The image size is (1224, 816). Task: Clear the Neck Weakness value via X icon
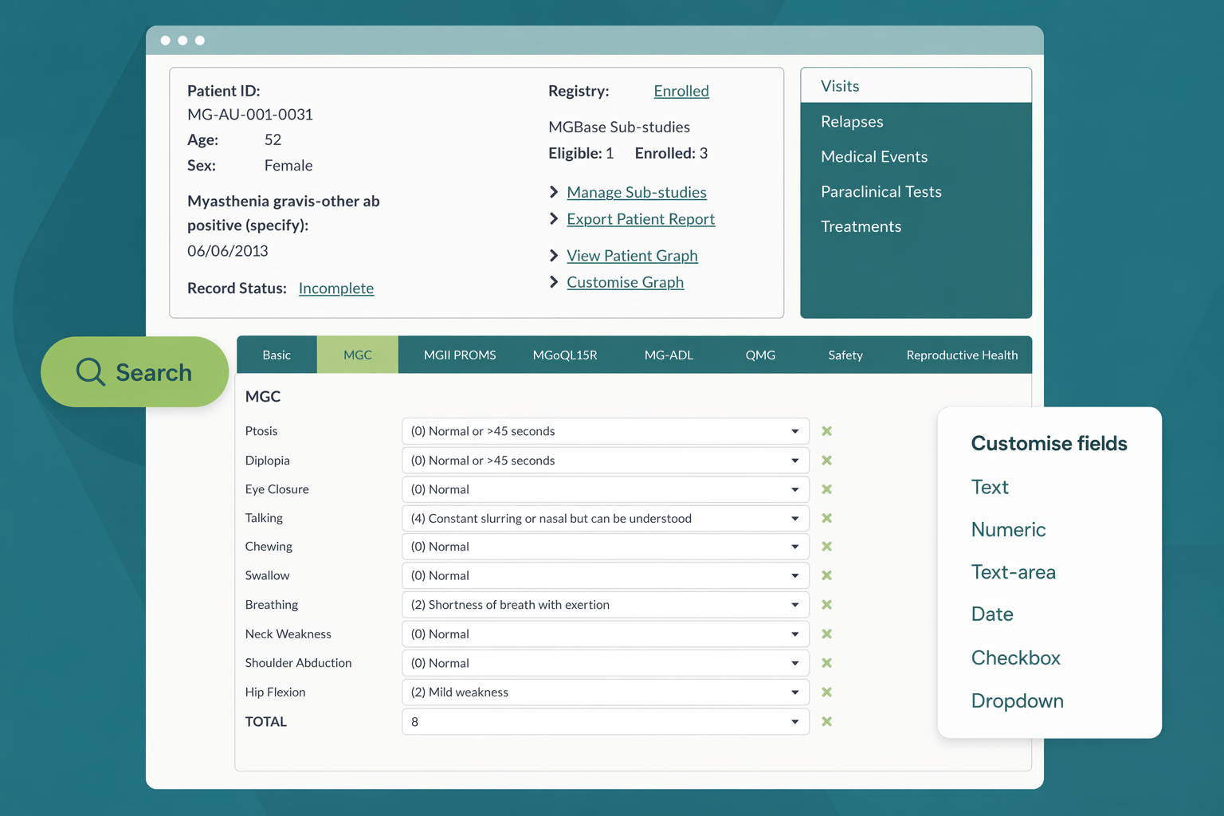826,634
